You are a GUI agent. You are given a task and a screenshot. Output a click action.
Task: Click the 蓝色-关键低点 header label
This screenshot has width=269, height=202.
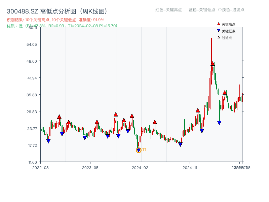click(202, 10)
